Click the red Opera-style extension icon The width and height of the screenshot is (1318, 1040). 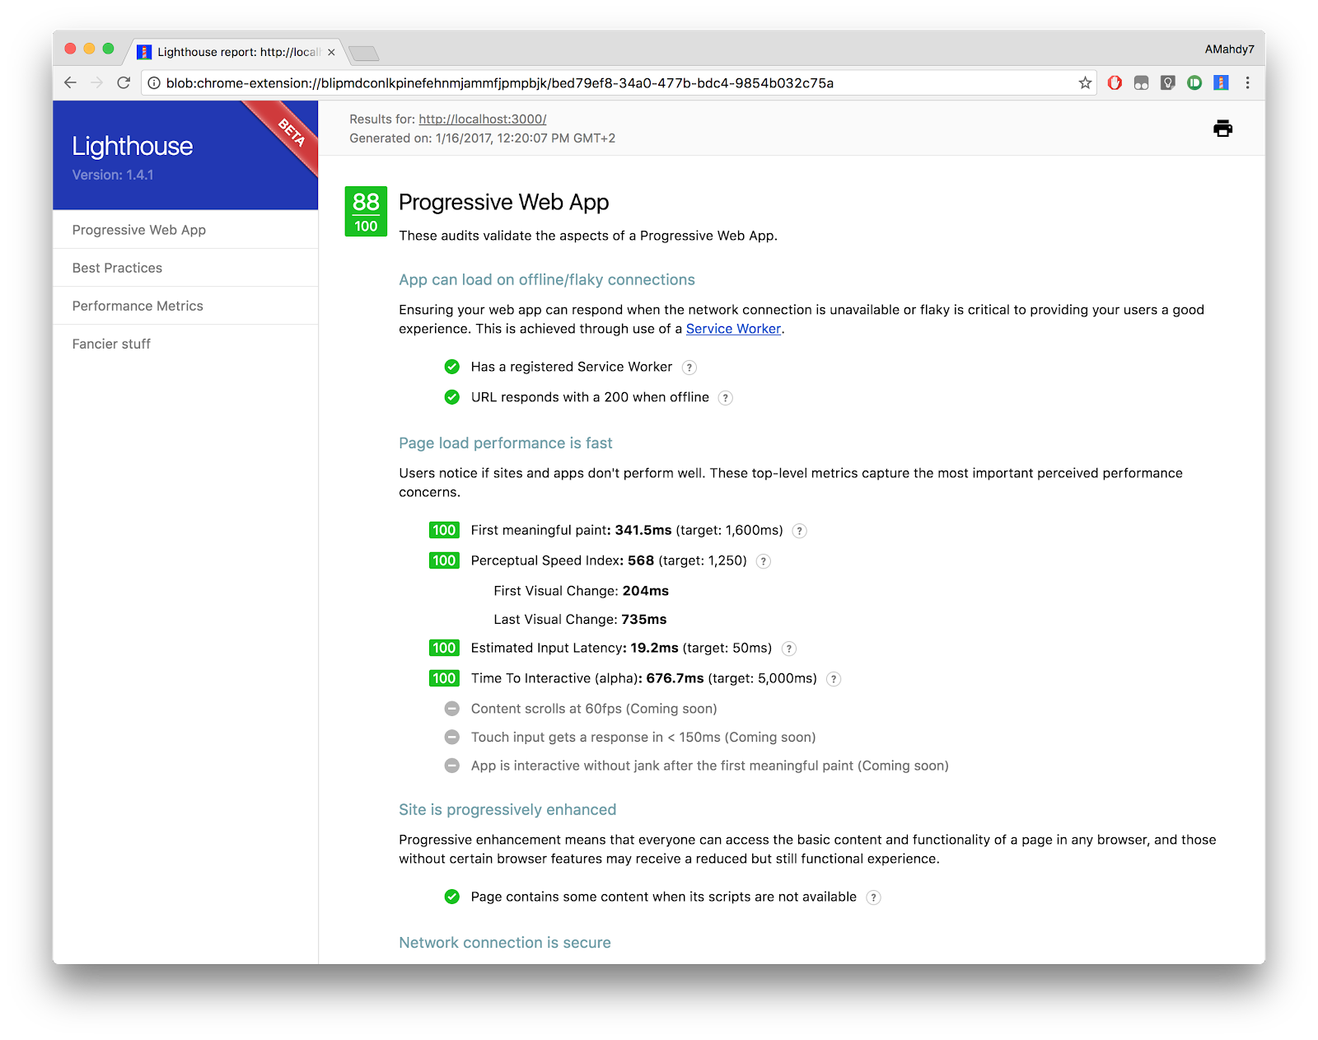click(x=1115, y=82)
